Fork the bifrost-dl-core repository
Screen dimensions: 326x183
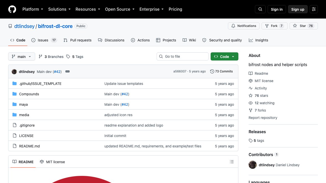click(x=275, y=26)
